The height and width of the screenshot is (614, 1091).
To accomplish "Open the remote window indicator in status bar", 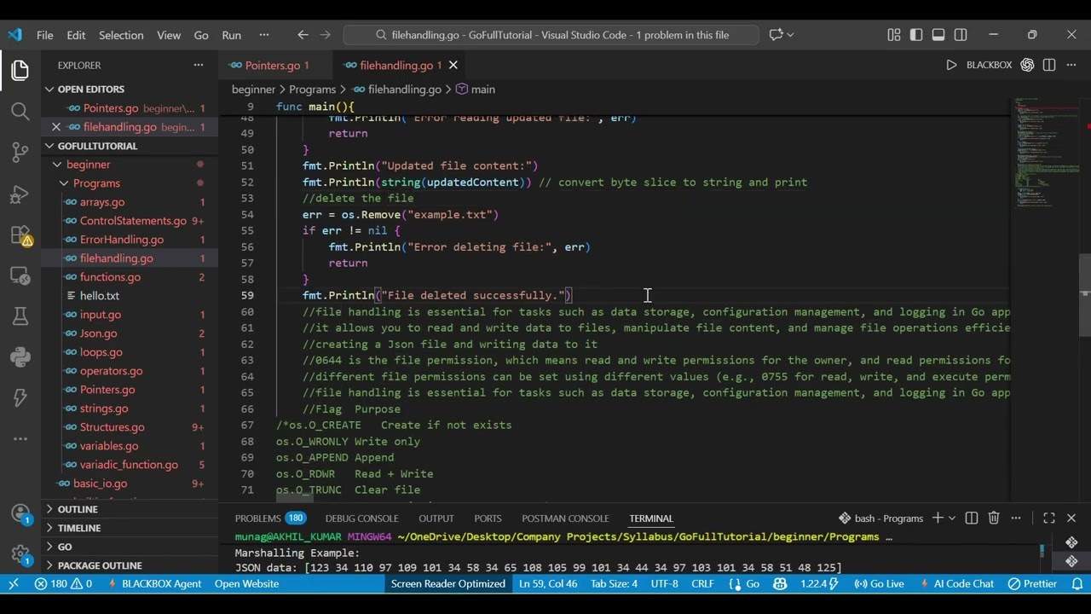I will tap(13, 584).
